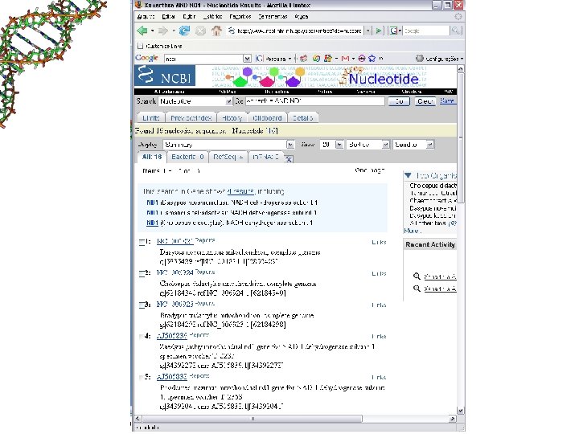579x434 pixels.
Task: Click the blue star bookmark icon on Google toolbar
Action: 372,59
